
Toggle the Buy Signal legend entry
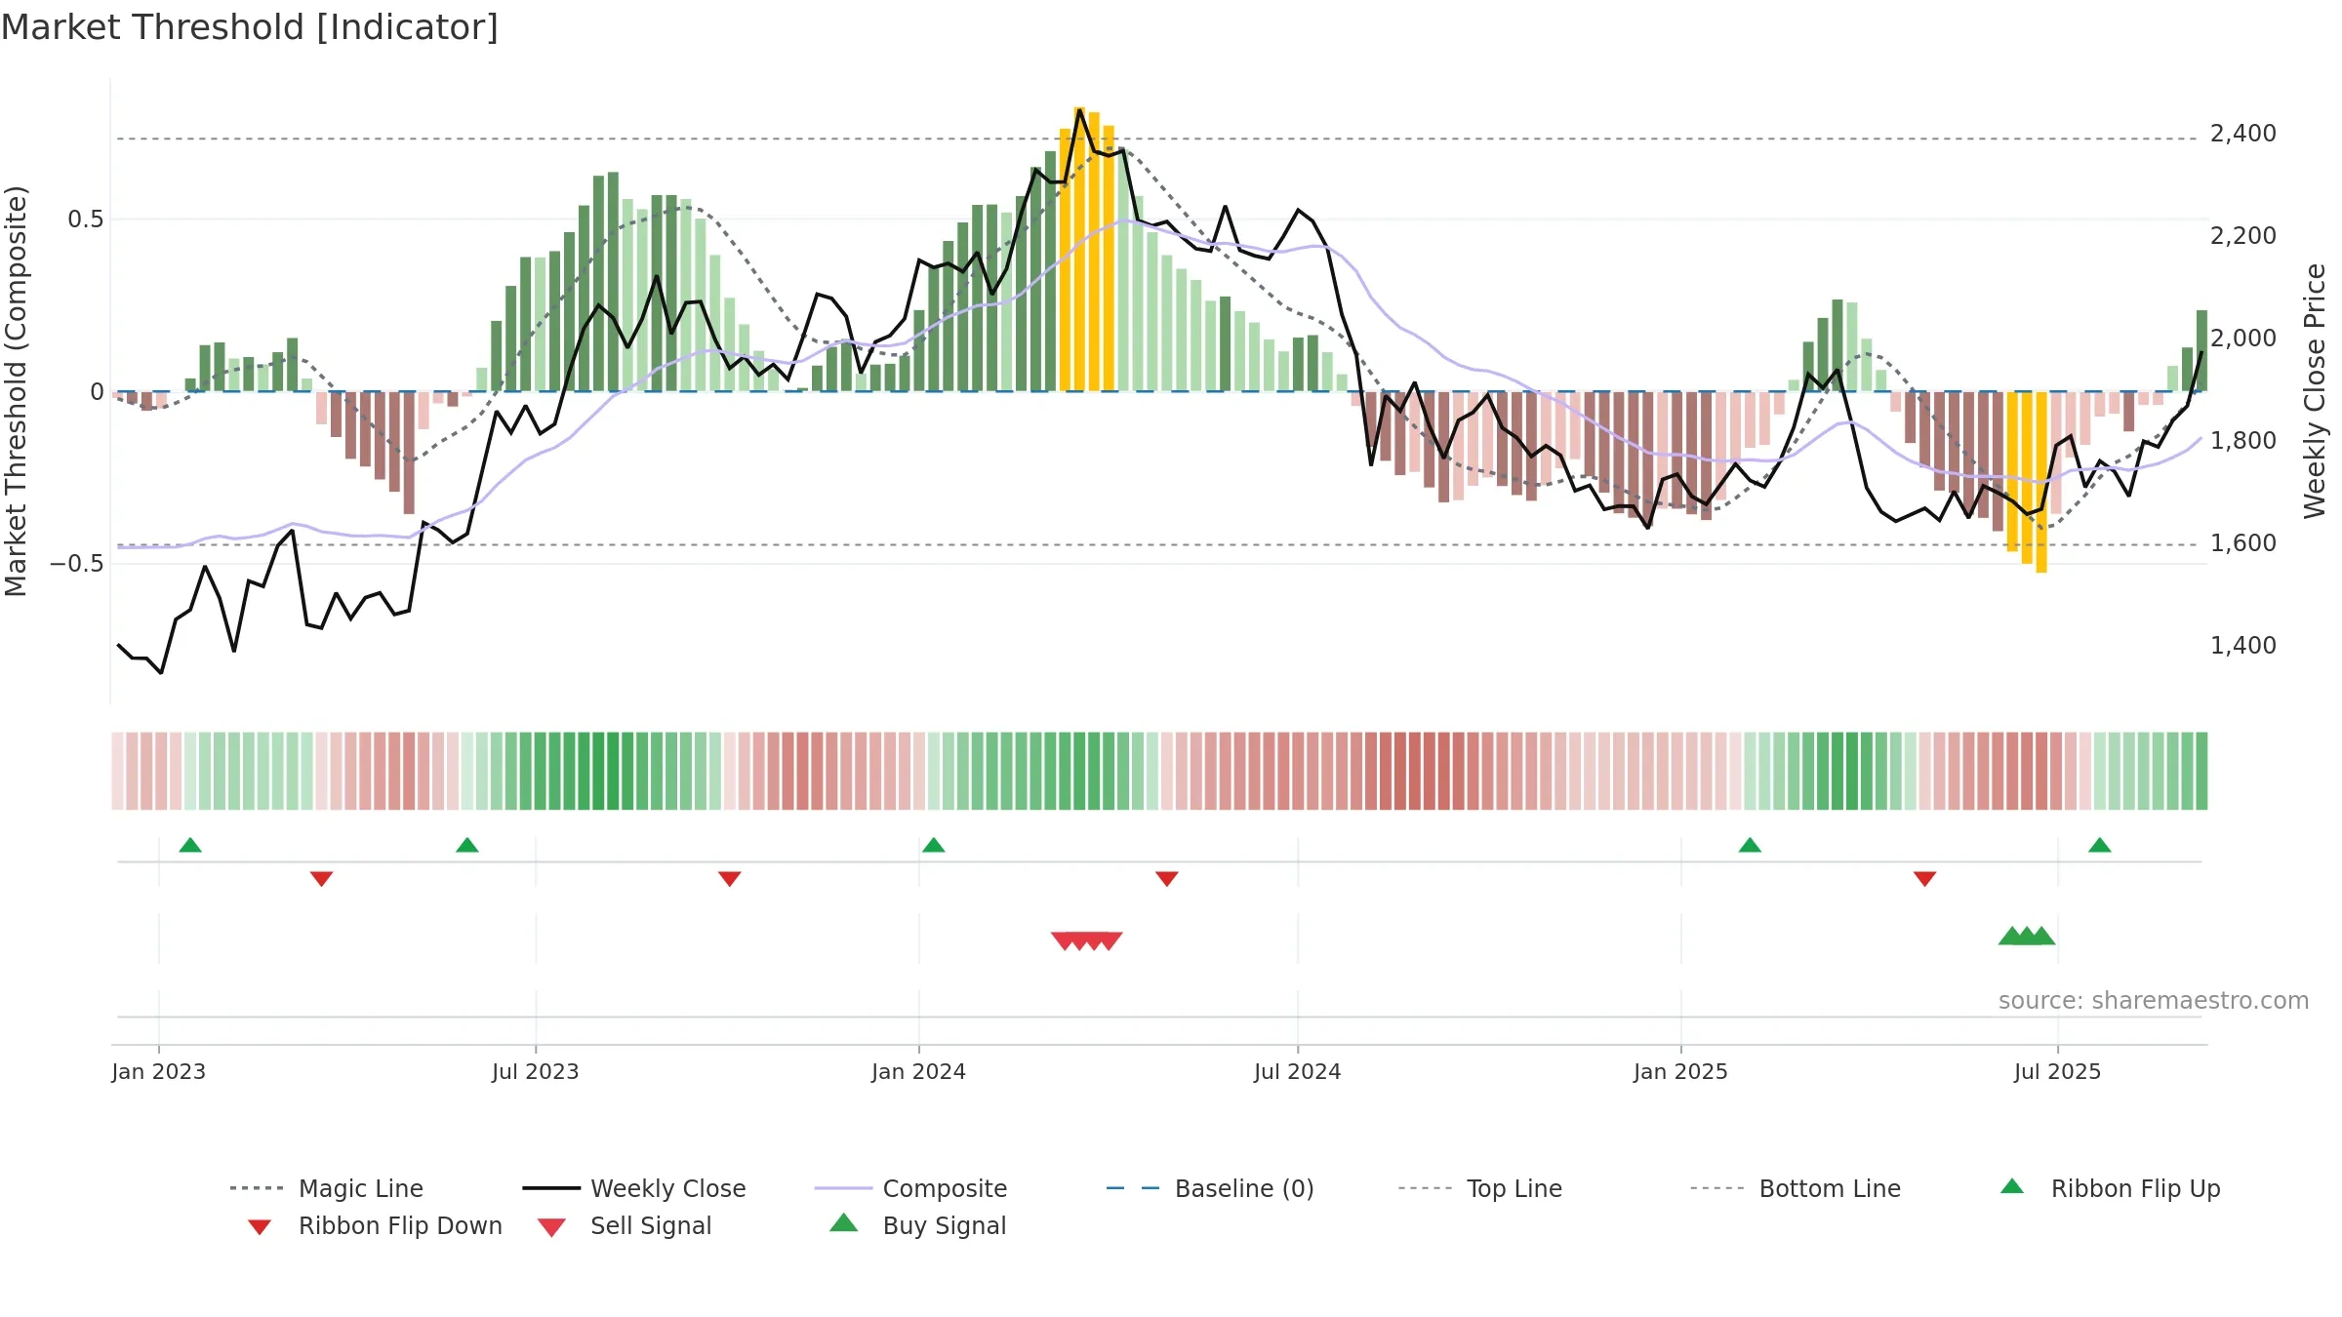[x=917, y=1225]
